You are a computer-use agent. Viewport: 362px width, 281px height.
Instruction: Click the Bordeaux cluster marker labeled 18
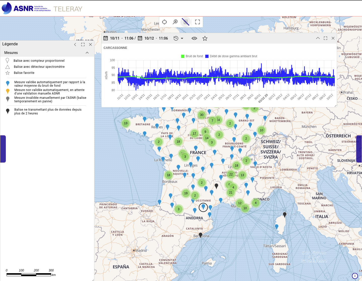pos(169,175)
